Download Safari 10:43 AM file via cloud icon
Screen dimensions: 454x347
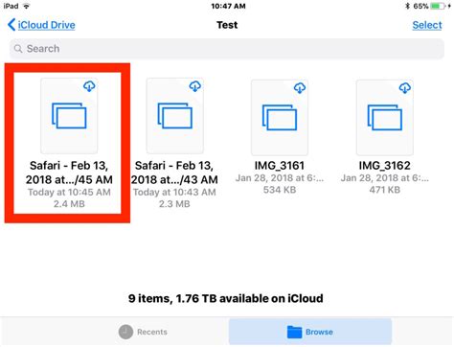[194, 86]
